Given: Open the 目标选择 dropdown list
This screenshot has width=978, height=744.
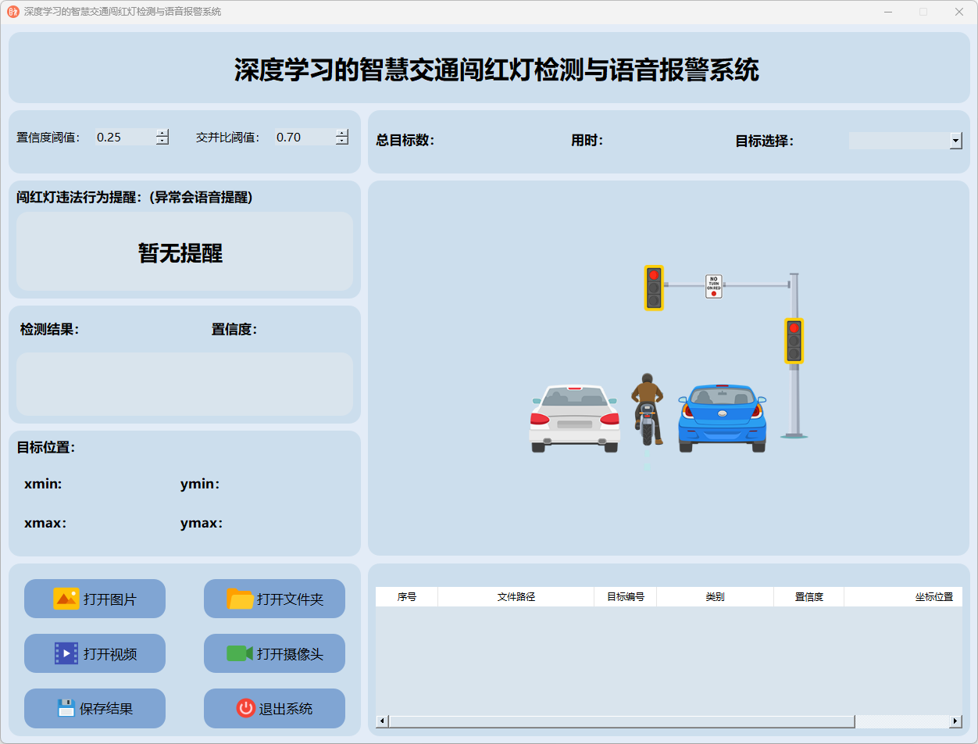Looking at the screenshot, I should (x=956, y=141).
